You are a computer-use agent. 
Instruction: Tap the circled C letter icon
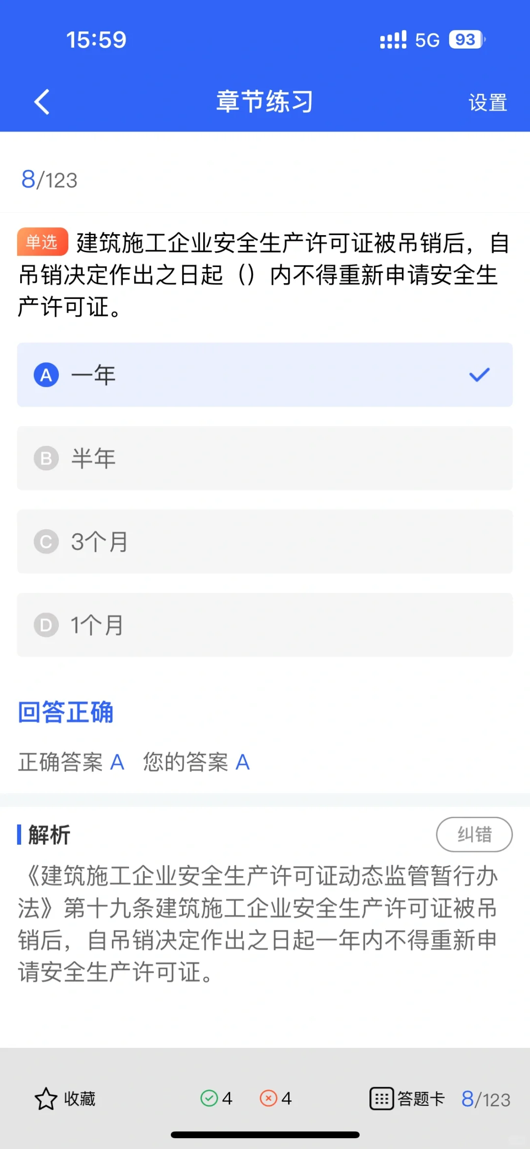click(x=46, y=542)
